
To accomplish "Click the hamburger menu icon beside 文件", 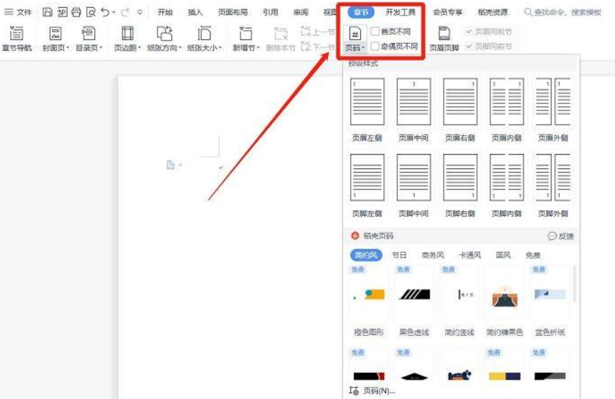I will (x=9, y=12).
